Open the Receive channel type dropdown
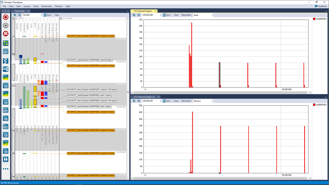 pyautogui.click(x=212, y=101)
